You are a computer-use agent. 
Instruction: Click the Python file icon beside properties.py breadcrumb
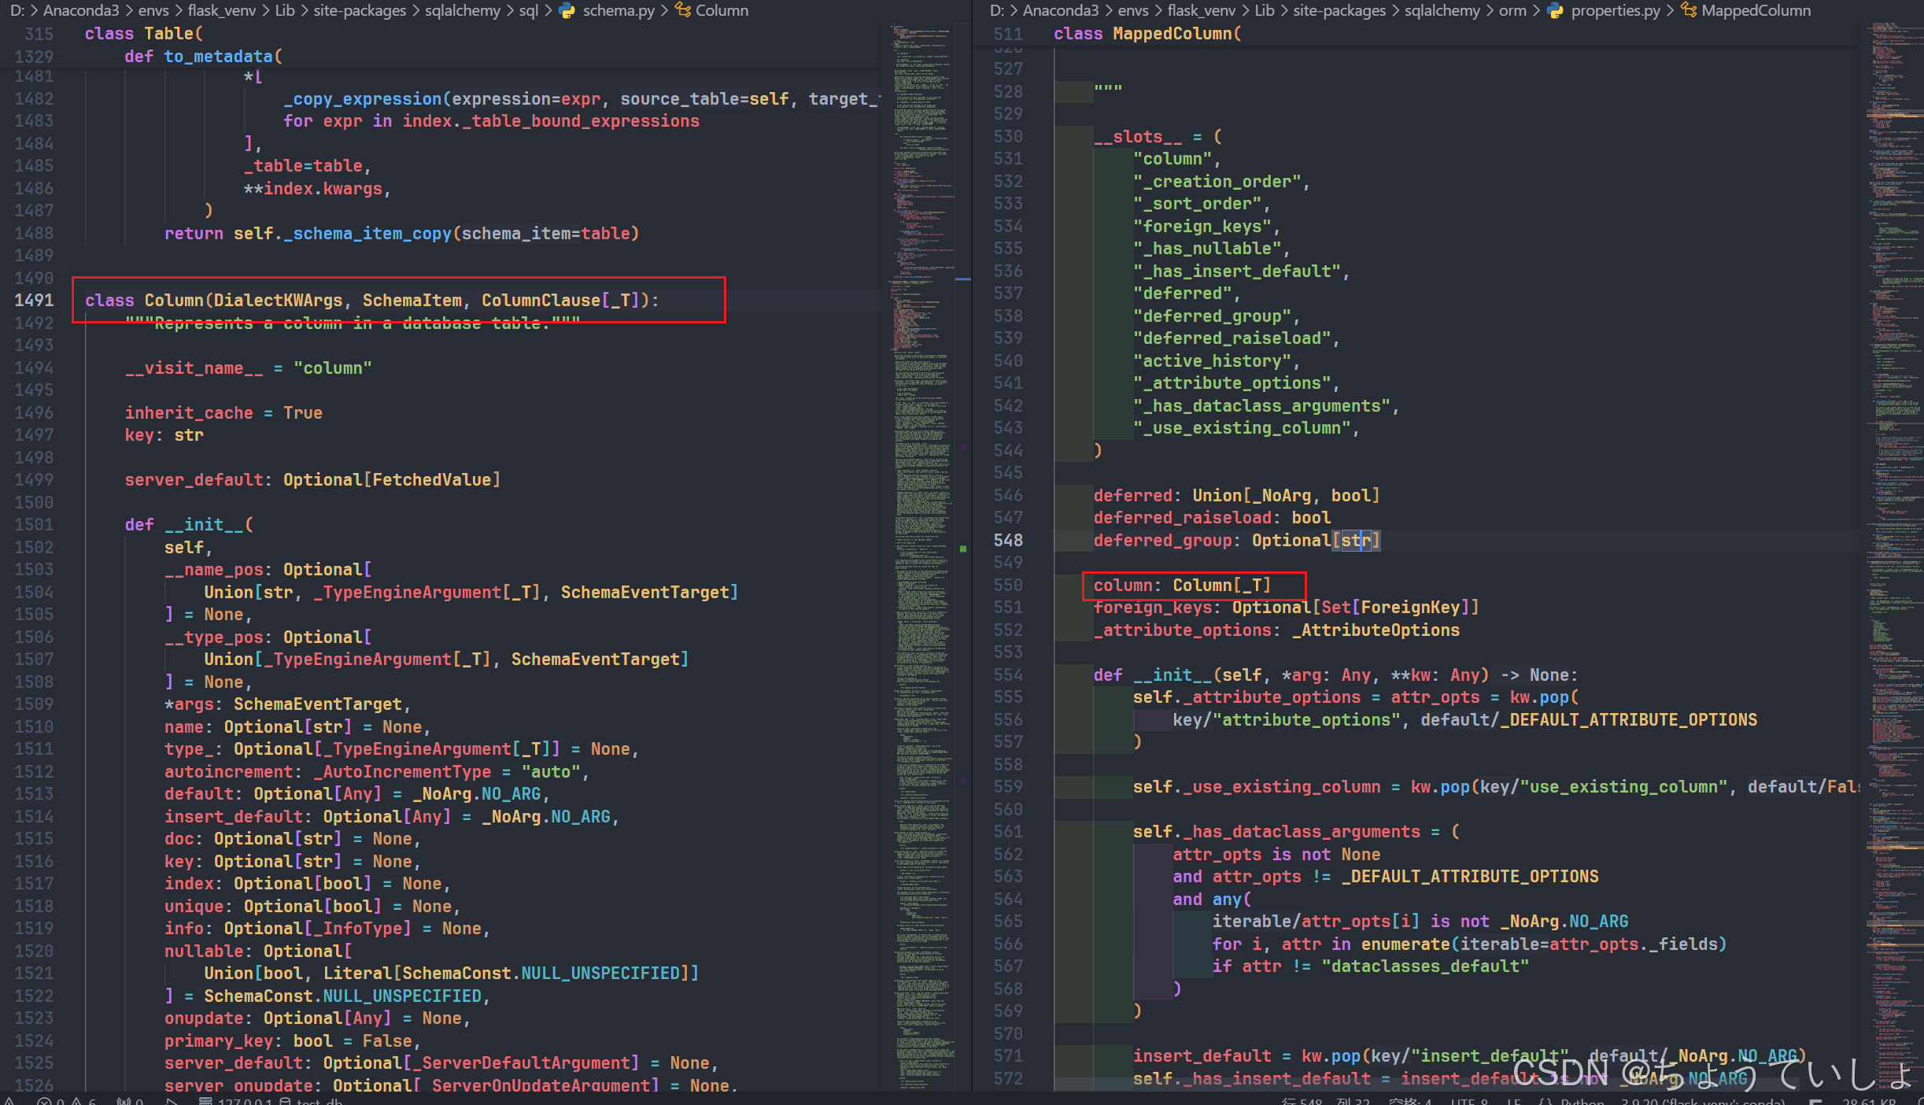click(x=1555, y=10)
